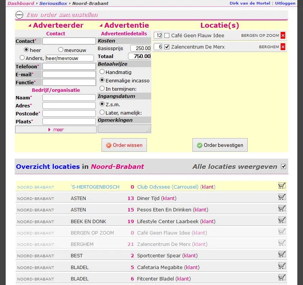Select the 'mevrouw' radio button
Image resolution: width=303 pixels, height=285 pixels.
61,50
